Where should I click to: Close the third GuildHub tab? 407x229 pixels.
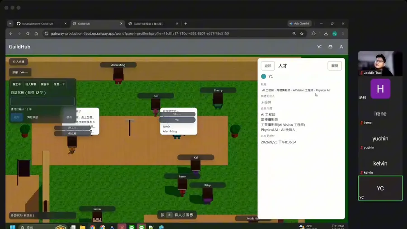point(177,24)
